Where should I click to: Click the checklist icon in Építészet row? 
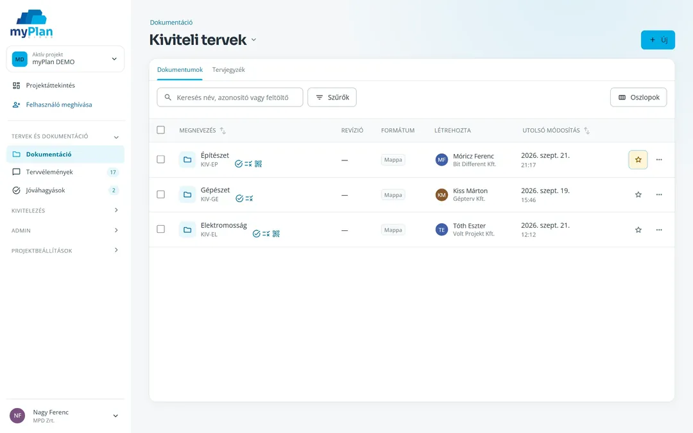[248, 164]
